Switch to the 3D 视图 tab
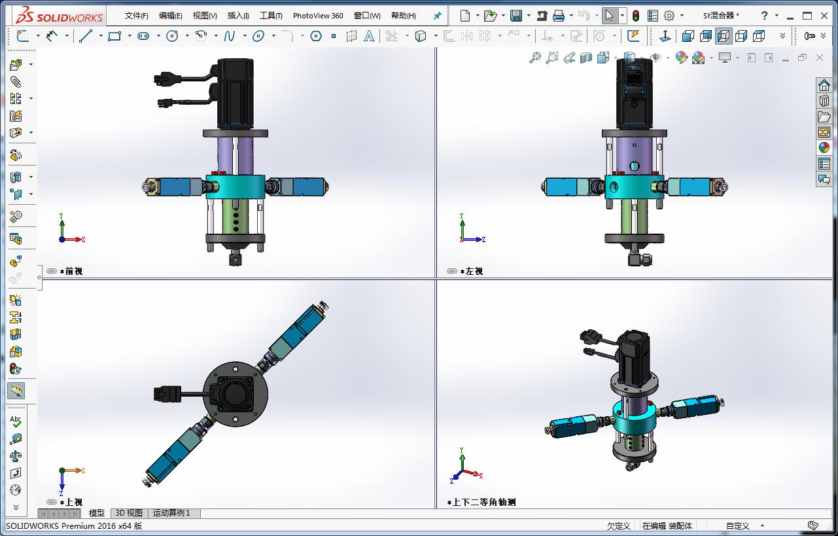Viewport: 838px width, 536px height. pos(128,513)
